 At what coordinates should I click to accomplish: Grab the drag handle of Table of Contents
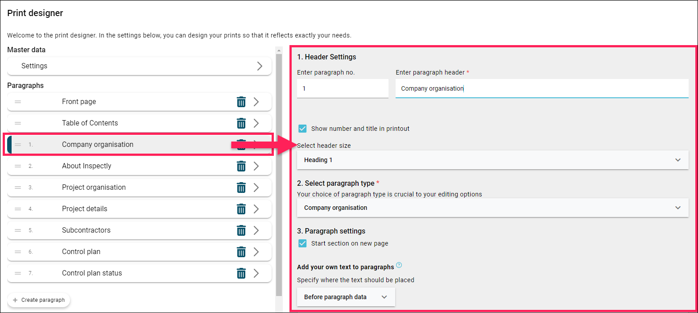tap(18, 123)
